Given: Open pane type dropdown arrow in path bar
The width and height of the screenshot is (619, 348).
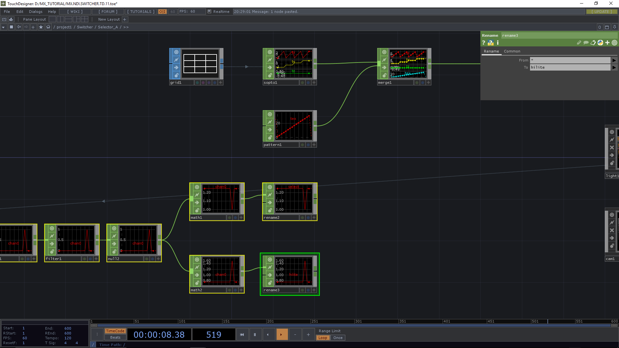Looking at the screenshot, I should 4,27.
